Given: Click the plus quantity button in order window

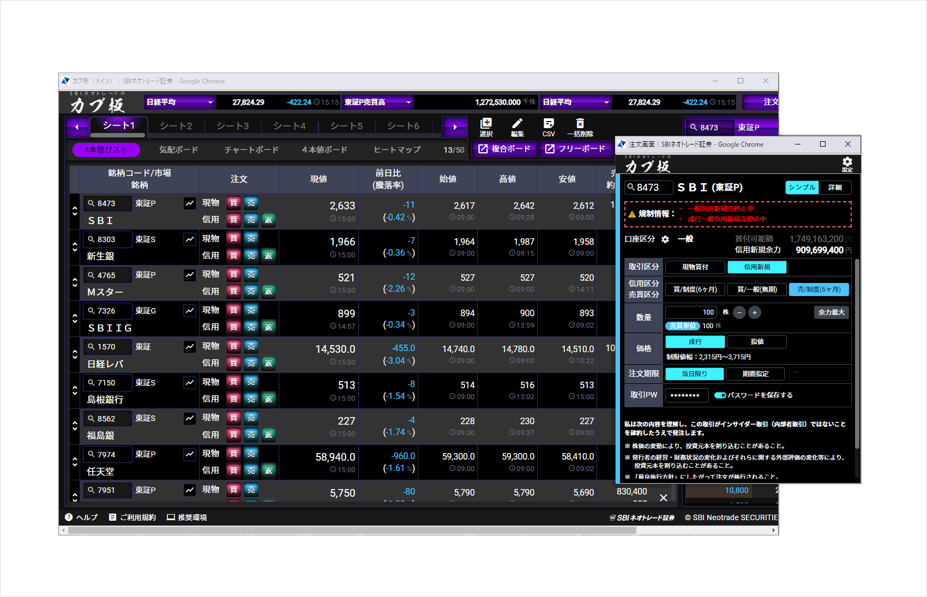Looking at the screenshot, I should click(x=755, y=312).
